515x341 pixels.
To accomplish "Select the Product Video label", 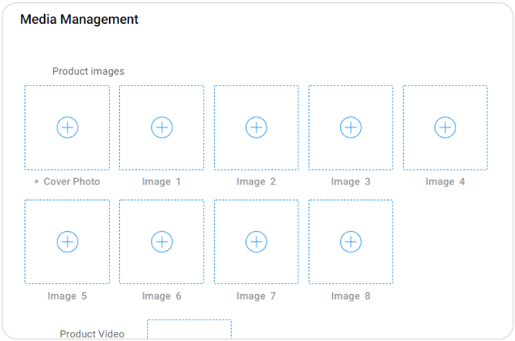I will [92, 334].
